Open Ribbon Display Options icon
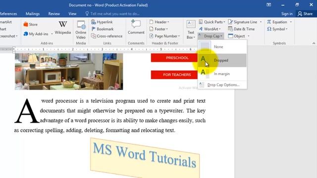Viewport: 317px width, 178px height. [268, 5]
